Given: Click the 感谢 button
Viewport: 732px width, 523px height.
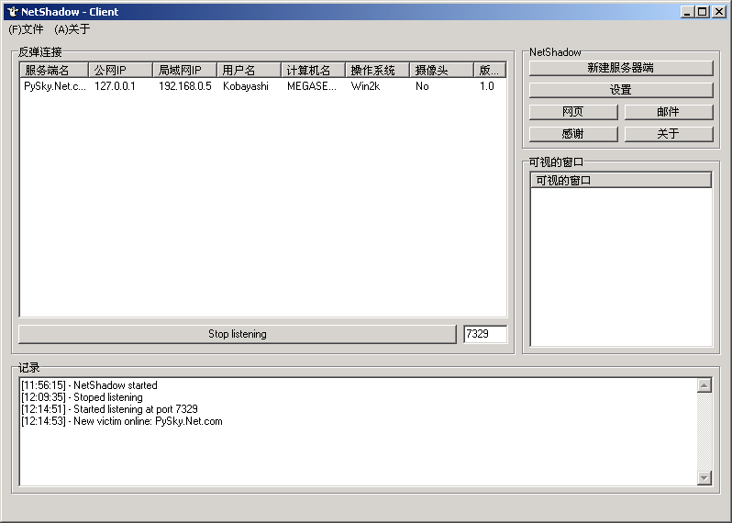Looking at the screenshot, I should click(x=572, y=134).
